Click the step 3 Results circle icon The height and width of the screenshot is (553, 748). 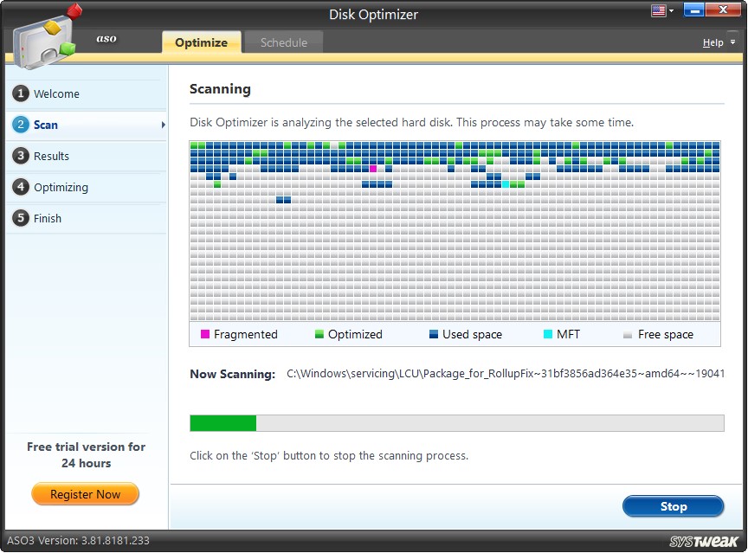(19, 156)
